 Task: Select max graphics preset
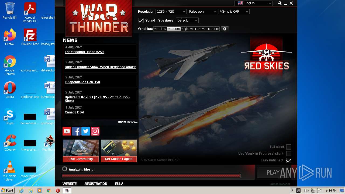pos(193,29)
